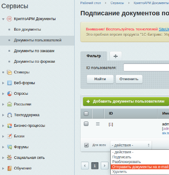Viewport: 169px width, 175px height.
Task: Click the Опросы pie chart icon
Action: point(10,93)
